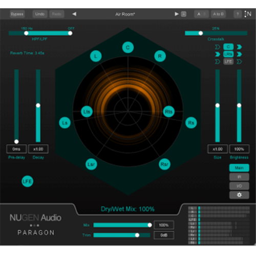Select the Rsr rear speaker node
Image resolution: width=256 pixels, height=256 pixels.
[x=164, y=164]
